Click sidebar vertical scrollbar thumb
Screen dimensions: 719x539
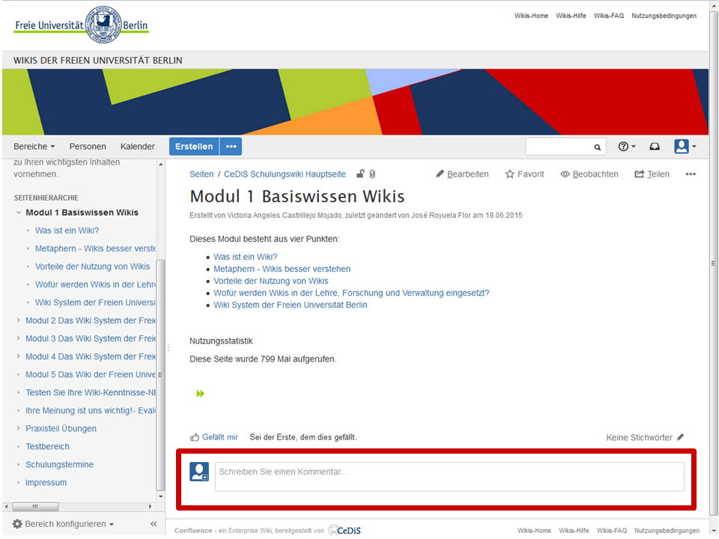pyautogui.click(x=160, y=375)
